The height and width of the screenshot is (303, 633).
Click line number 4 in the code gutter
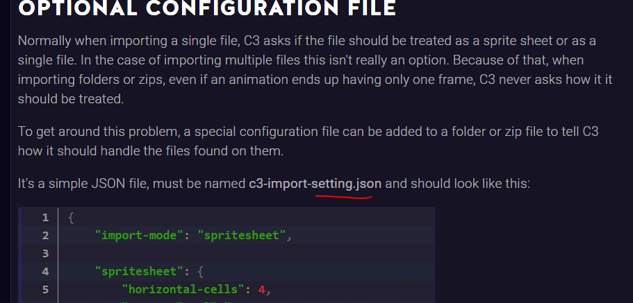click(45, 272)
